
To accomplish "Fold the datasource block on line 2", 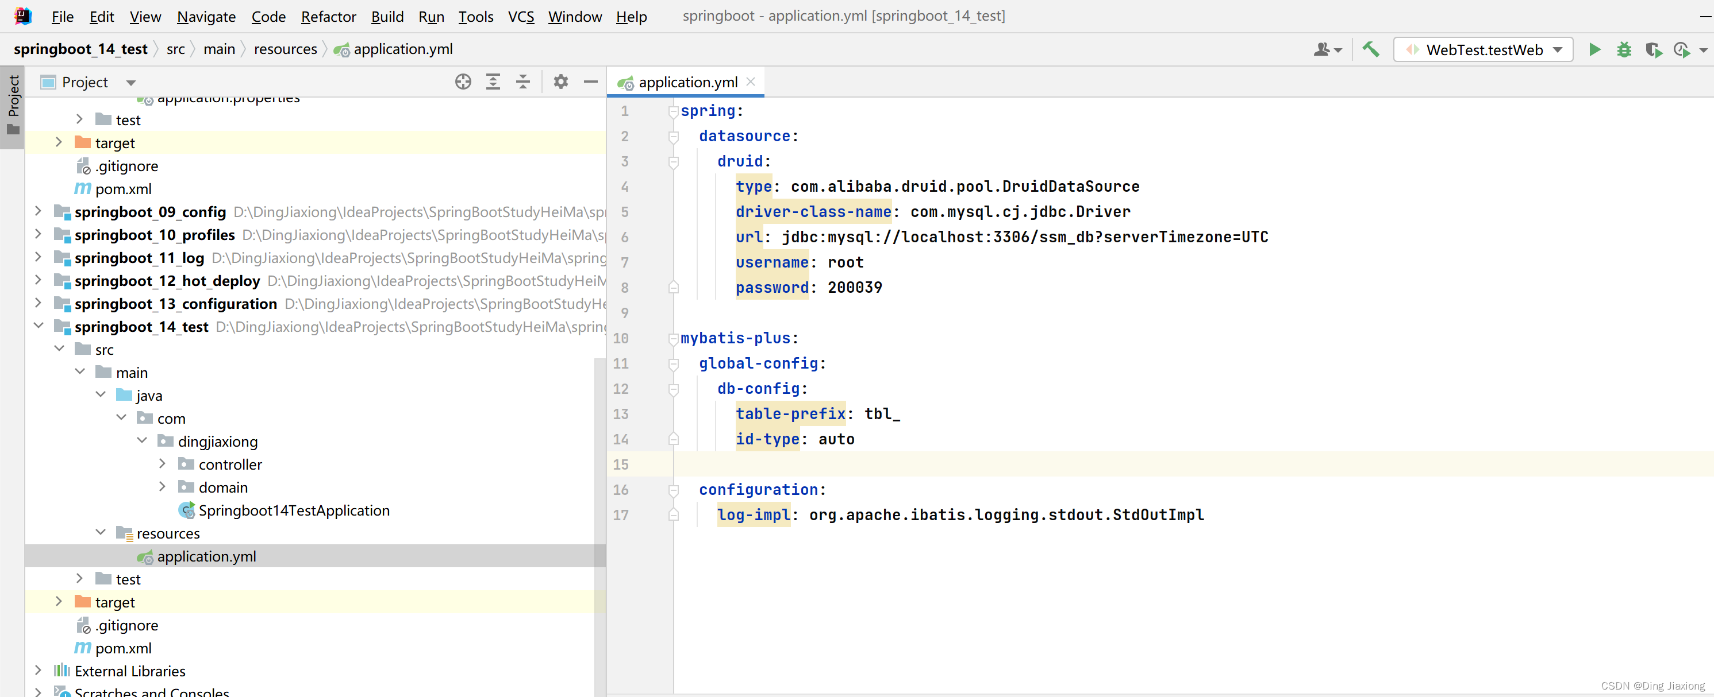I will click(x=674, y=137).
